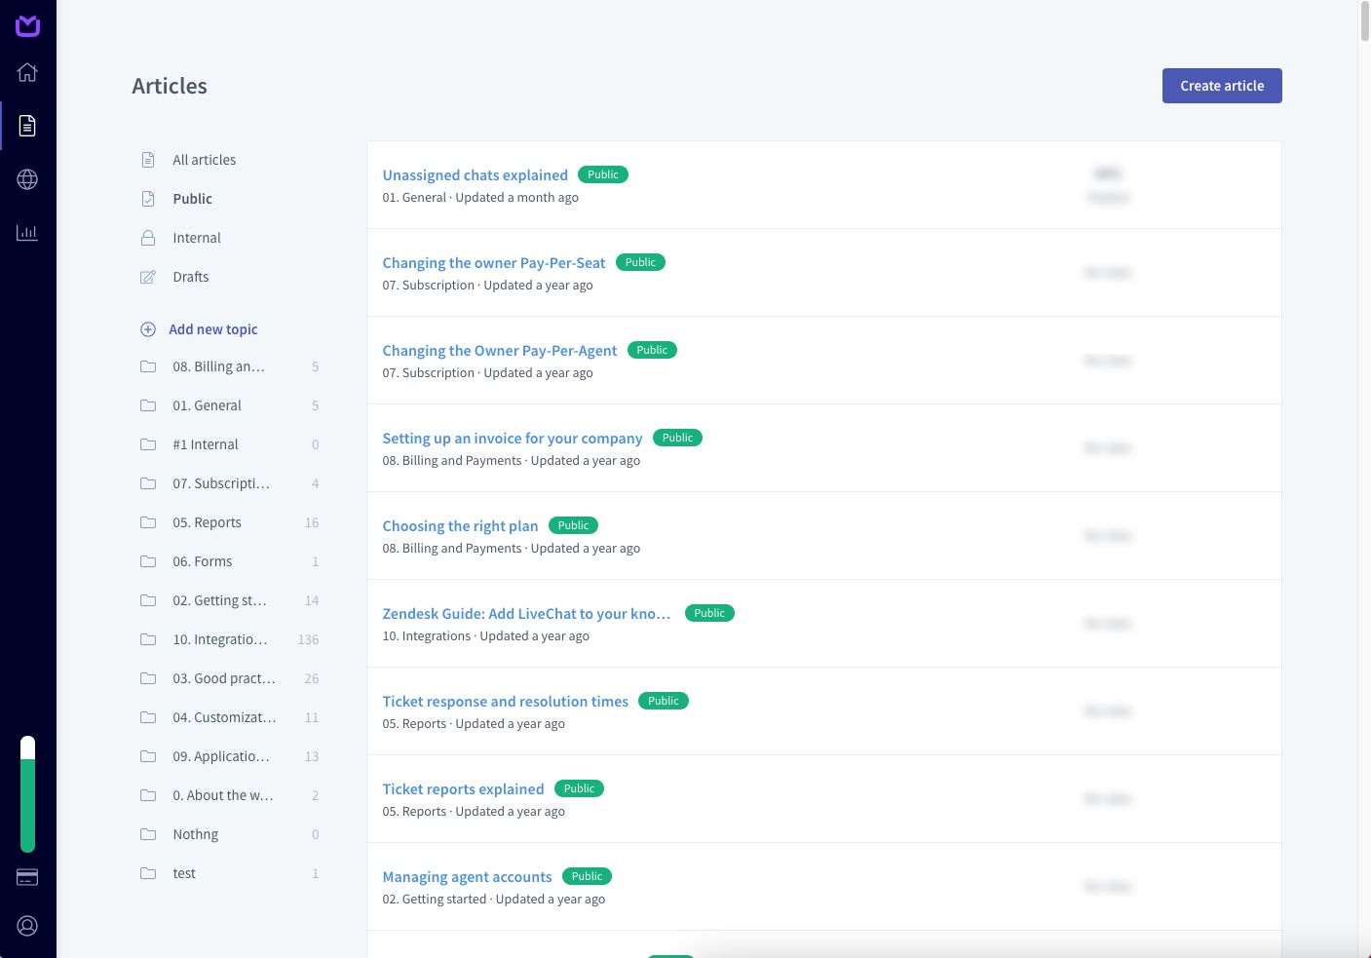Viewport: 1371px width, 958px height.
Task: Select the test topic folder
Action: [x=184, y=873]
